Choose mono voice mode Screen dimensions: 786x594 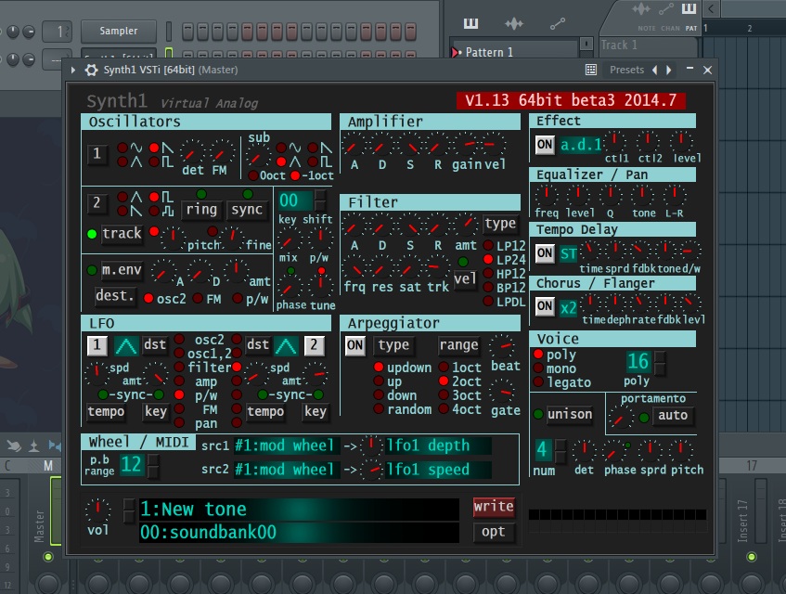pyautogui.click(x=538, y=368)
